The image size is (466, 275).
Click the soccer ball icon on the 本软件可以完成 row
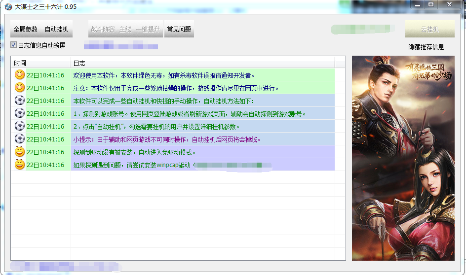click(19, 101)
